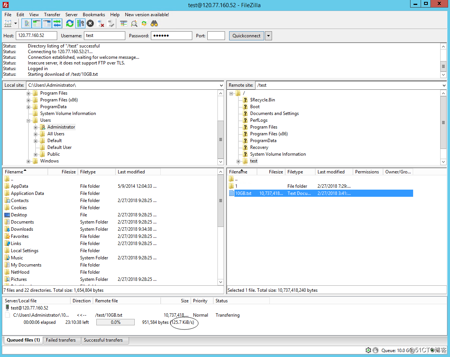
Task: Sort remote files by Permissions column
Action: click(x=368, y=172)
